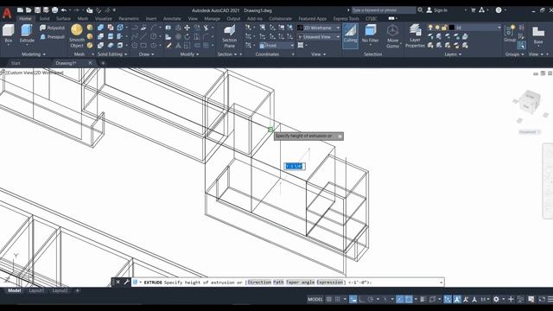The image size is (553, 311).
Task: Click the Save icon in quick access
Action: coord(37,10)
